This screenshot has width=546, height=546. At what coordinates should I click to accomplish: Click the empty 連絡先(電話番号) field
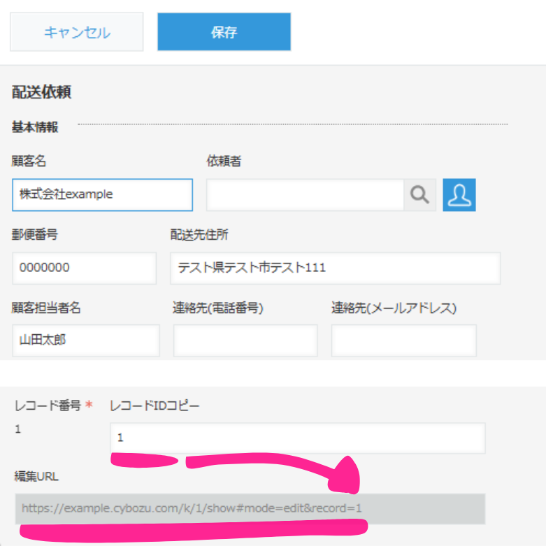pos(245,340)
